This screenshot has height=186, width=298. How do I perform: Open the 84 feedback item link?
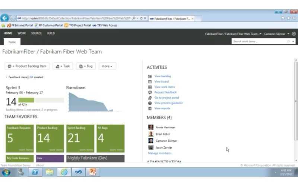(32, 77)
